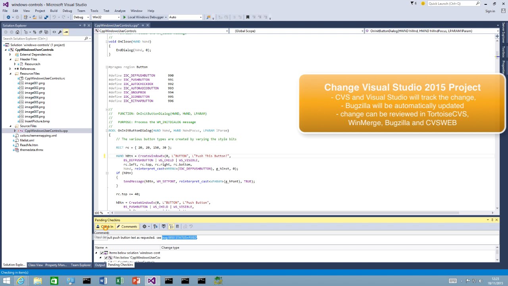Toggle tree view icon in Pending Checkins

[x=171, y=226]
